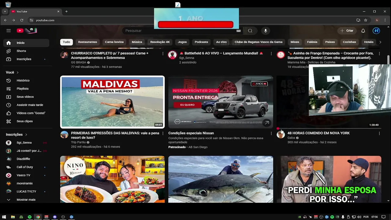The width and height of the screenshot is (391, 220).
Task: Start voice search with the microphone
Action: (x=265, y=31)
